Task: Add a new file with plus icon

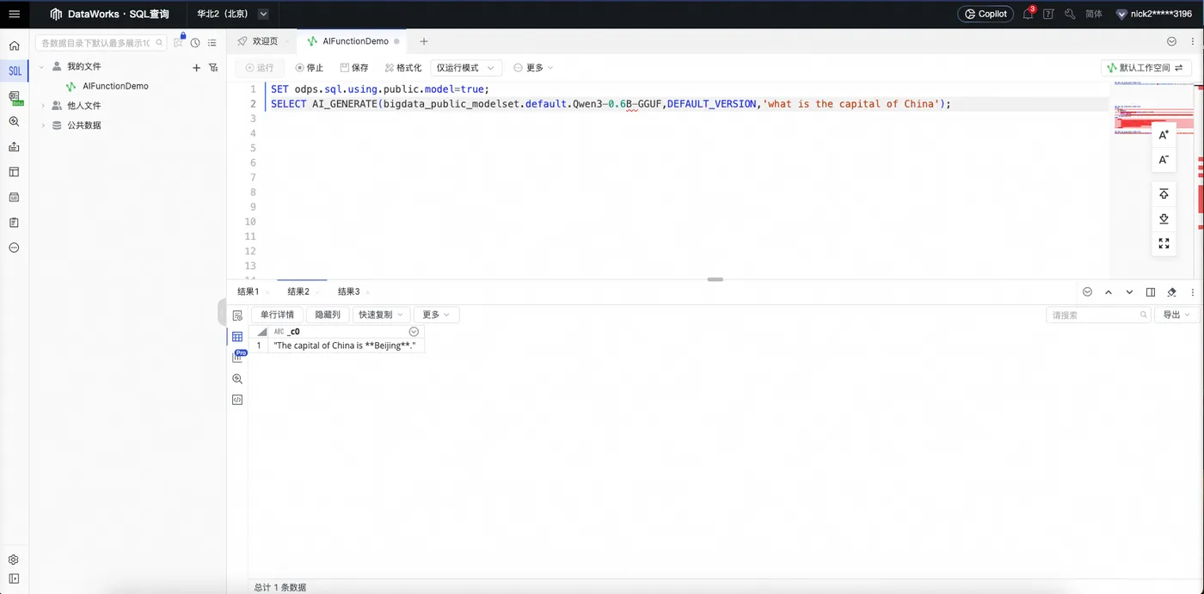Action: 196,67
